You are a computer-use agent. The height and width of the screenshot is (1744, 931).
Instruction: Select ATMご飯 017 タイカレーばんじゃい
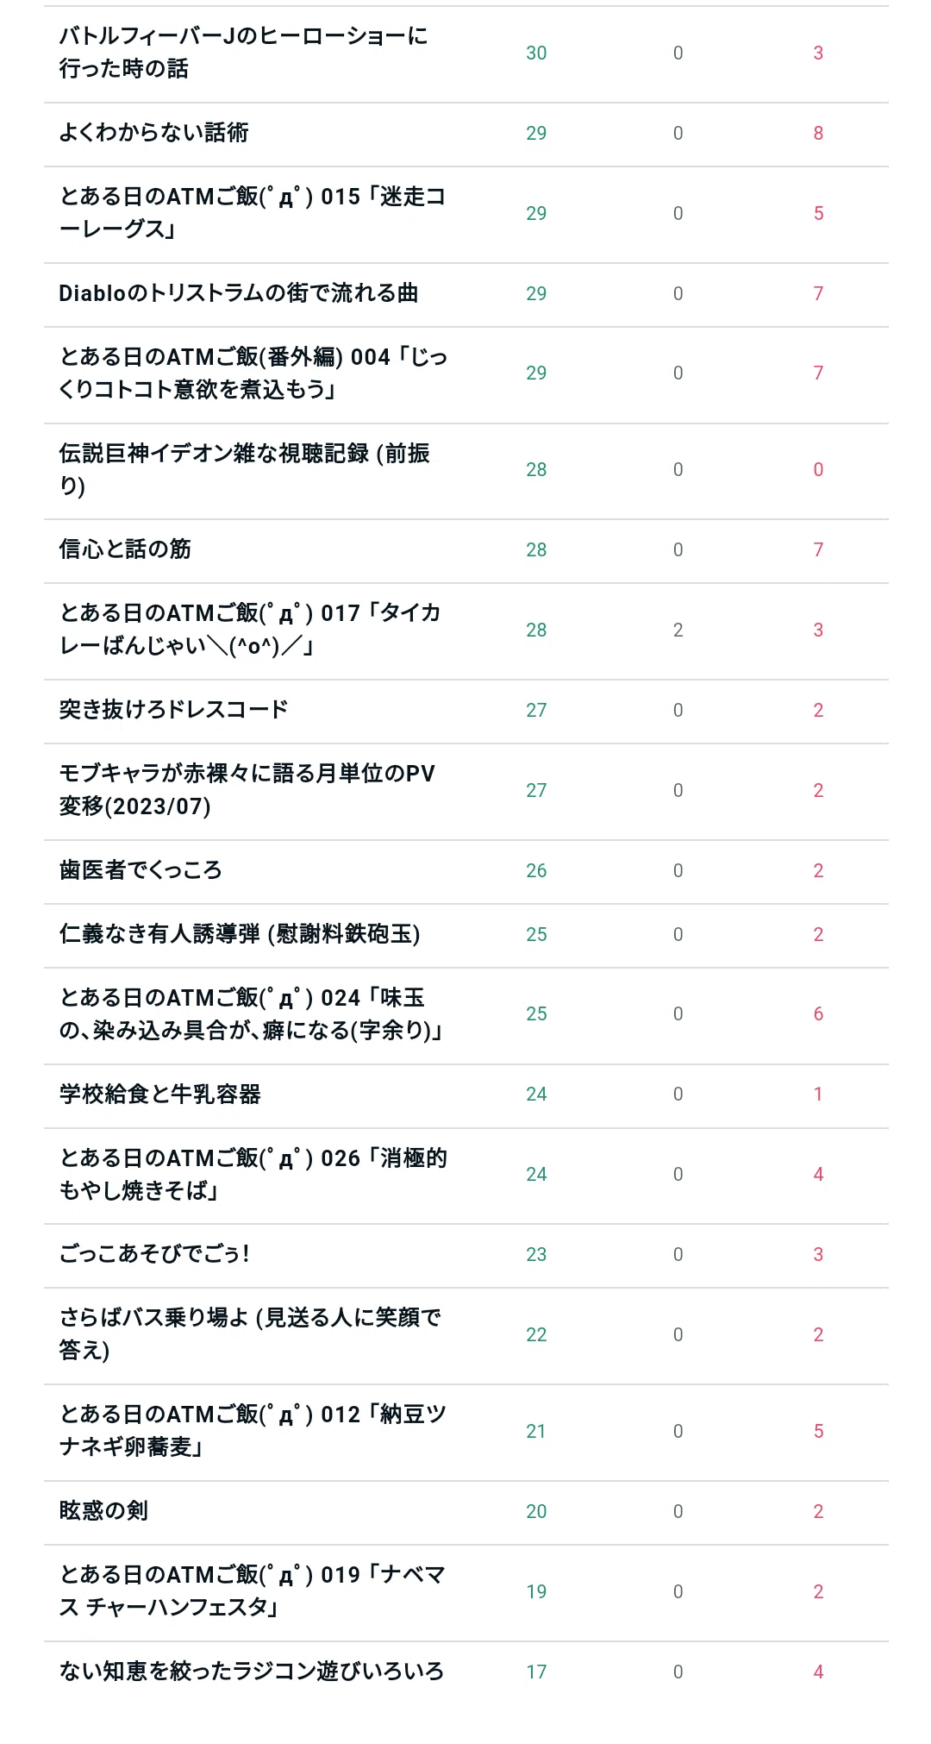pos(250,630)
